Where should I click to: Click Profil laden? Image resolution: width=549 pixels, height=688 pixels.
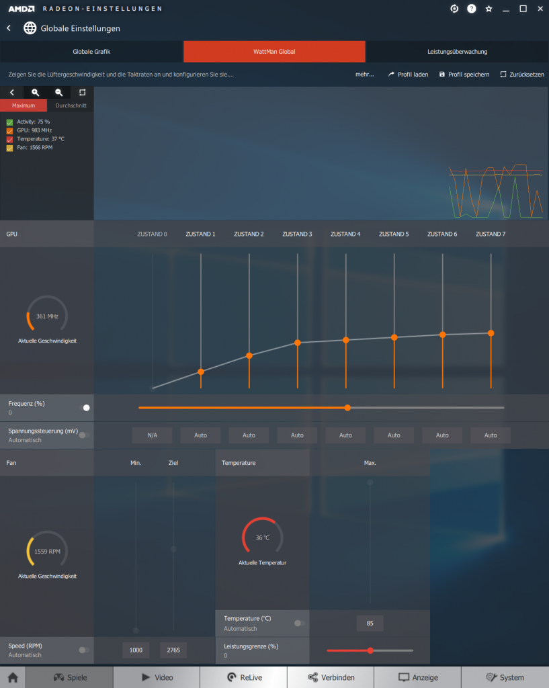408,75
